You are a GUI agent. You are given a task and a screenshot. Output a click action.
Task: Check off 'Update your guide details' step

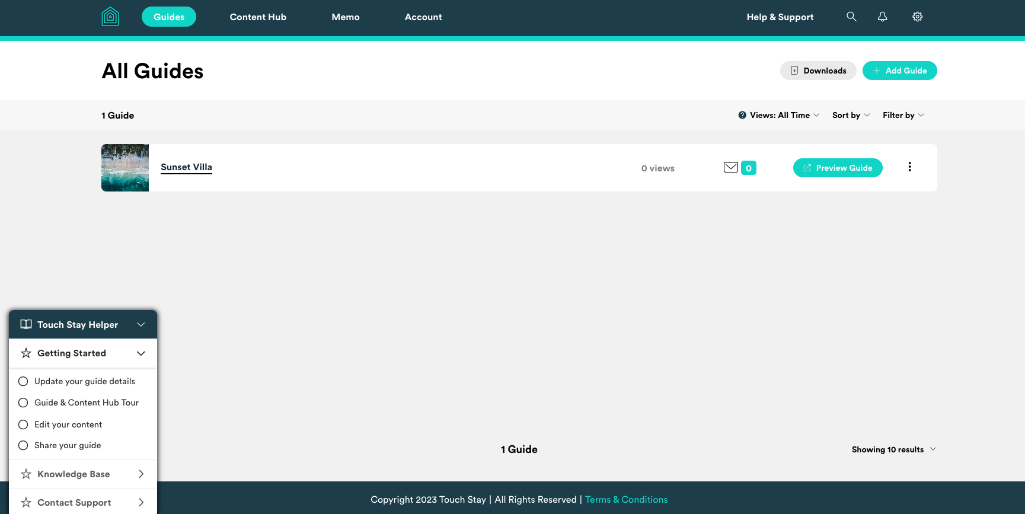pyautogui.click(x=23, y=381)
